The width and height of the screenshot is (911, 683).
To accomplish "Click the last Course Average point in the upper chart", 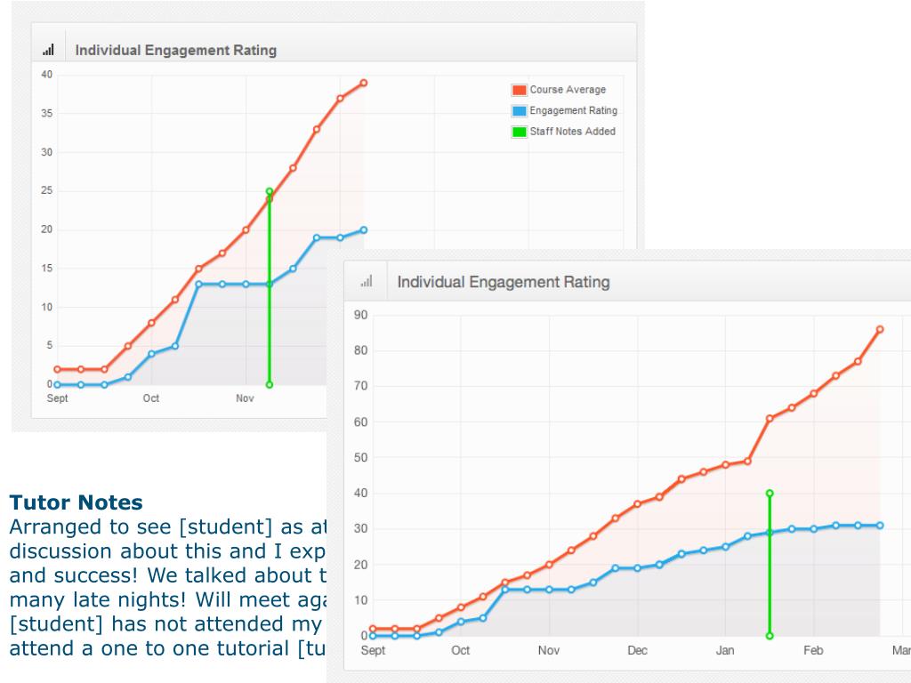I will 364,83.
